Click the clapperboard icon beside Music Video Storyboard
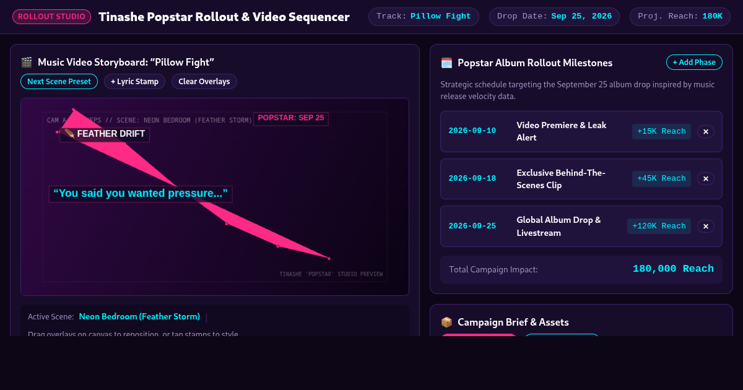This screenshot has width=743, height=390. click(x=26, y=62)
